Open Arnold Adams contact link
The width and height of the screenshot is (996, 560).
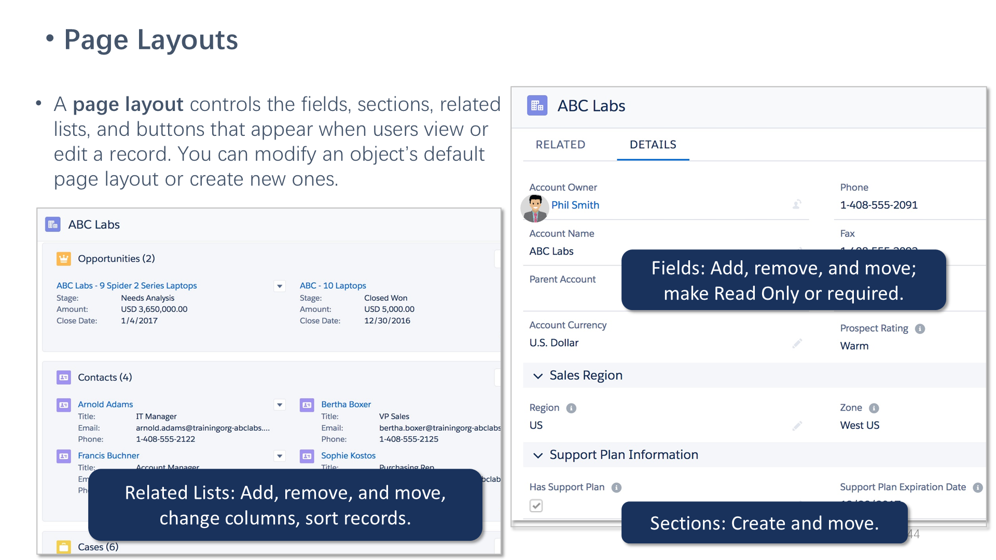point(105,404)
